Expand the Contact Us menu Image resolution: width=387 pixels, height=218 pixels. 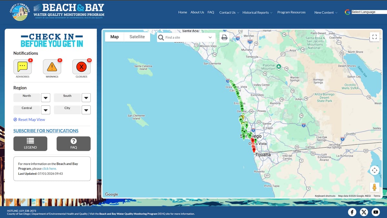click(229, 13)
